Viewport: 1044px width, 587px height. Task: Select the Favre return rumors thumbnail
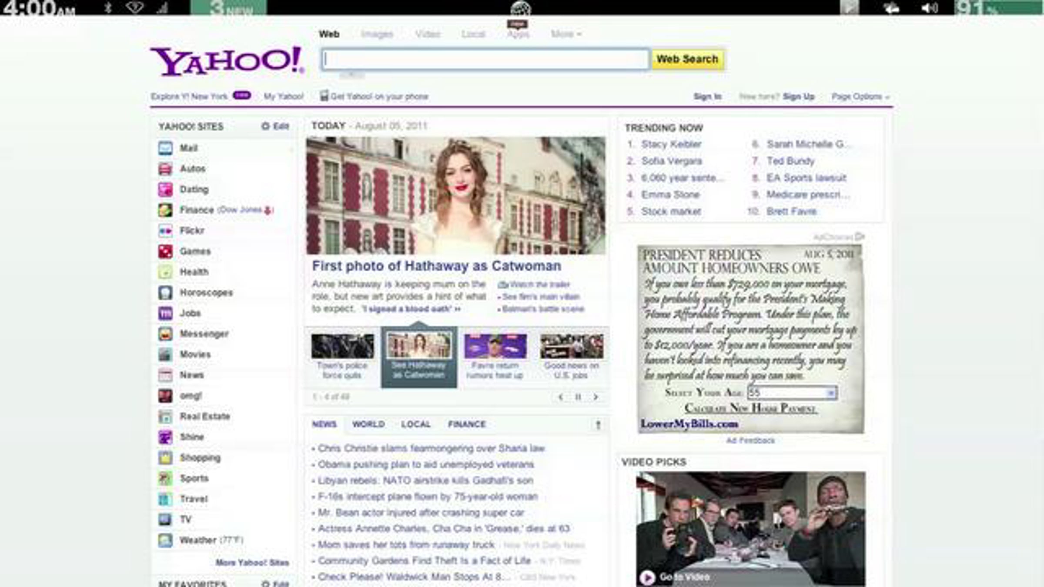495,347
